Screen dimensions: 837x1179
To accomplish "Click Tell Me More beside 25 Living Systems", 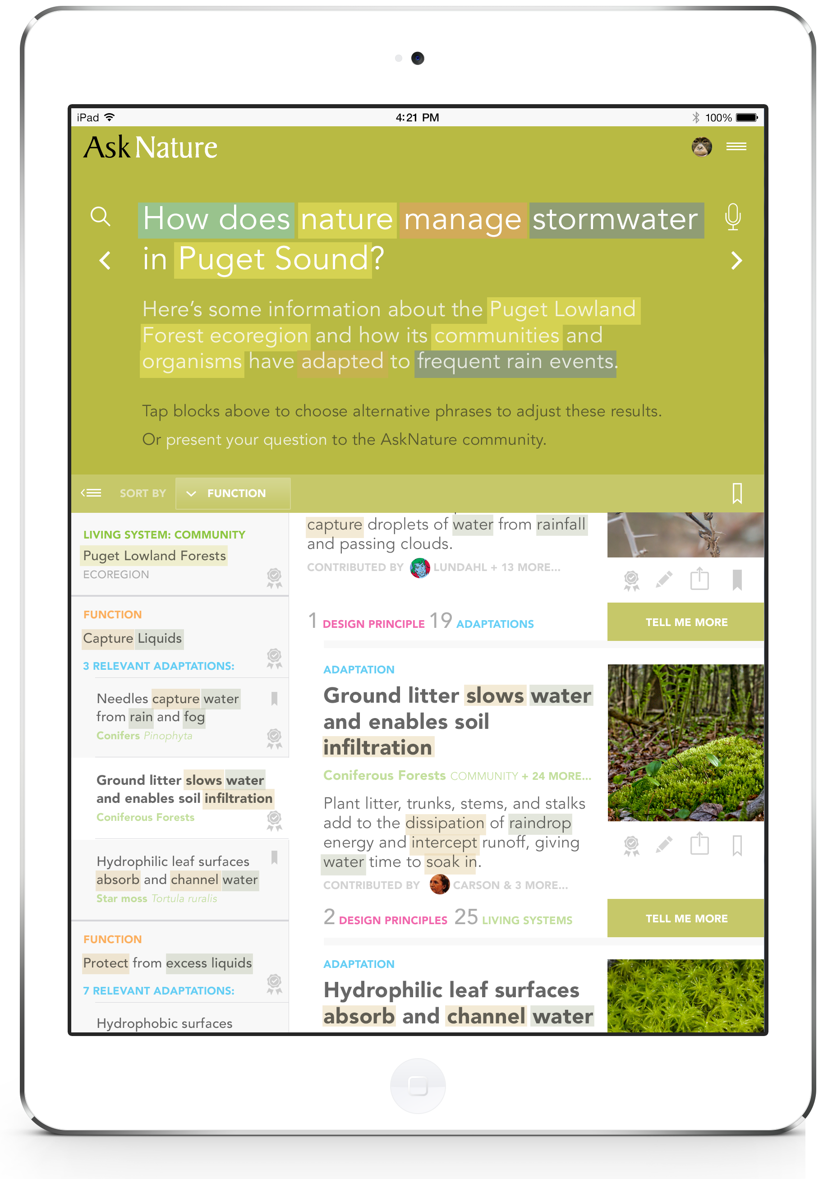I will [685, 918].
